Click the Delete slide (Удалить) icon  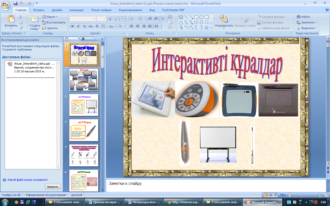pos(44,28)
